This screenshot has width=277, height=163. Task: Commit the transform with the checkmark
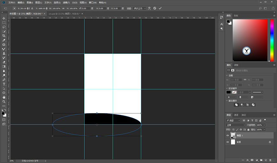pos(160,8)
